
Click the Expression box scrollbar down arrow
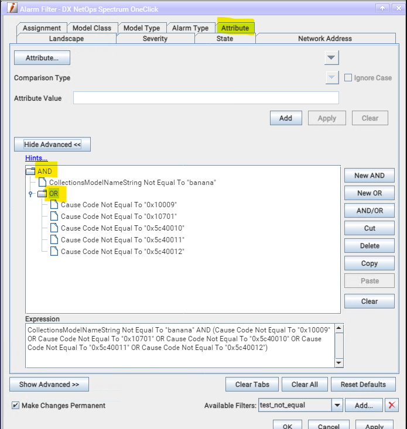pyautogui.click(x=339, y=363)
